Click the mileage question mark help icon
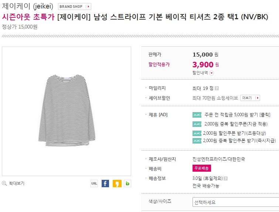 217,88
